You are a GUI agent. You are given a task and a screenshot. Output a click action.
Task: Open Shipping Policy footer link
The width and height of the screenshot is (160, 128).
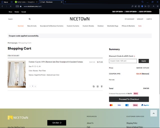(x=132, y=123)
